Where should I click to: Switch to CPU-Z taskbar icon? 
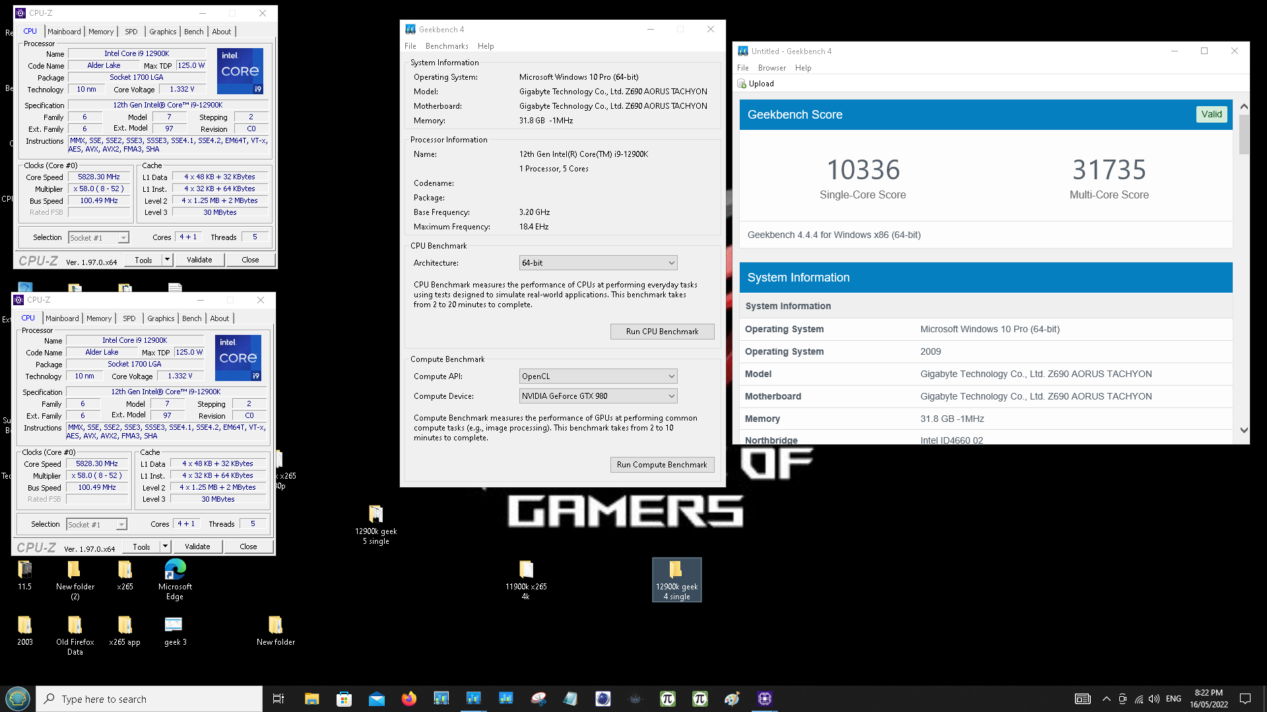coord(764,699)
